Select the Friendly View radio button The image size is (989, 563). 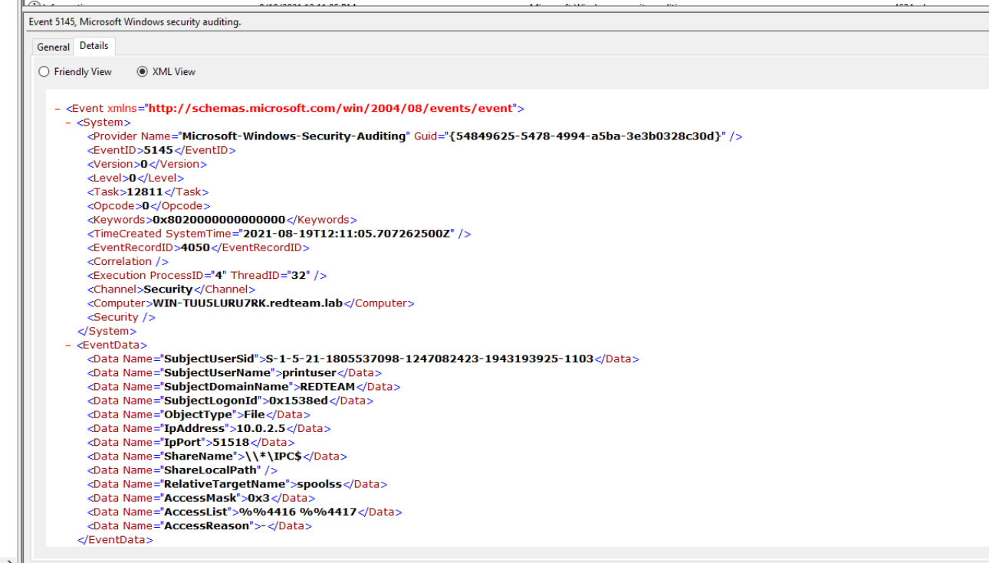tap(44, 72)
